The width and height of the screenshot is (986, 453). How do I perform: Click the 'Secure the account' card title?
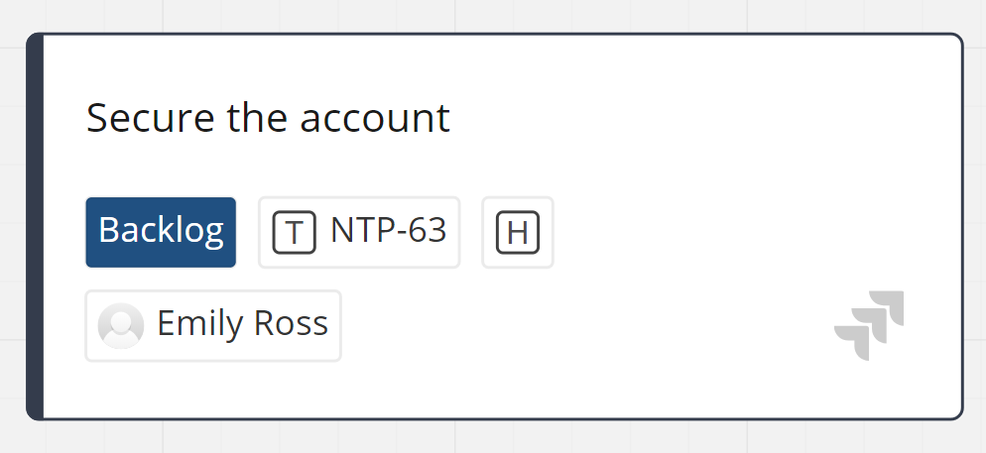(x=268, y=118)
